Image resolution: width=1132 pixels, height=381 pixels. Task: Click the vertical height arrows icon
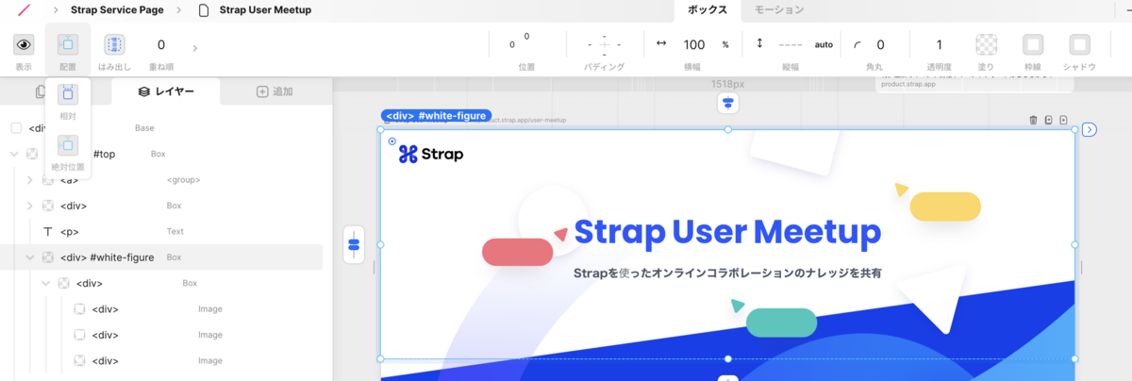pos(760,43)
